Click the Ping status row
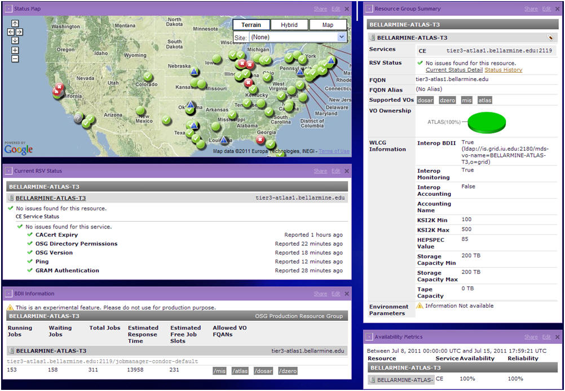The image size is (565, 391). pos(185,262)
